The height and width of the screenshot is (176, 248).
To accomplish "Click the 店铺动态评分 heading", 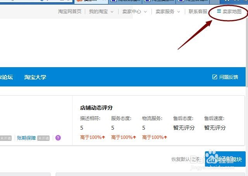I will pos(96,108).
